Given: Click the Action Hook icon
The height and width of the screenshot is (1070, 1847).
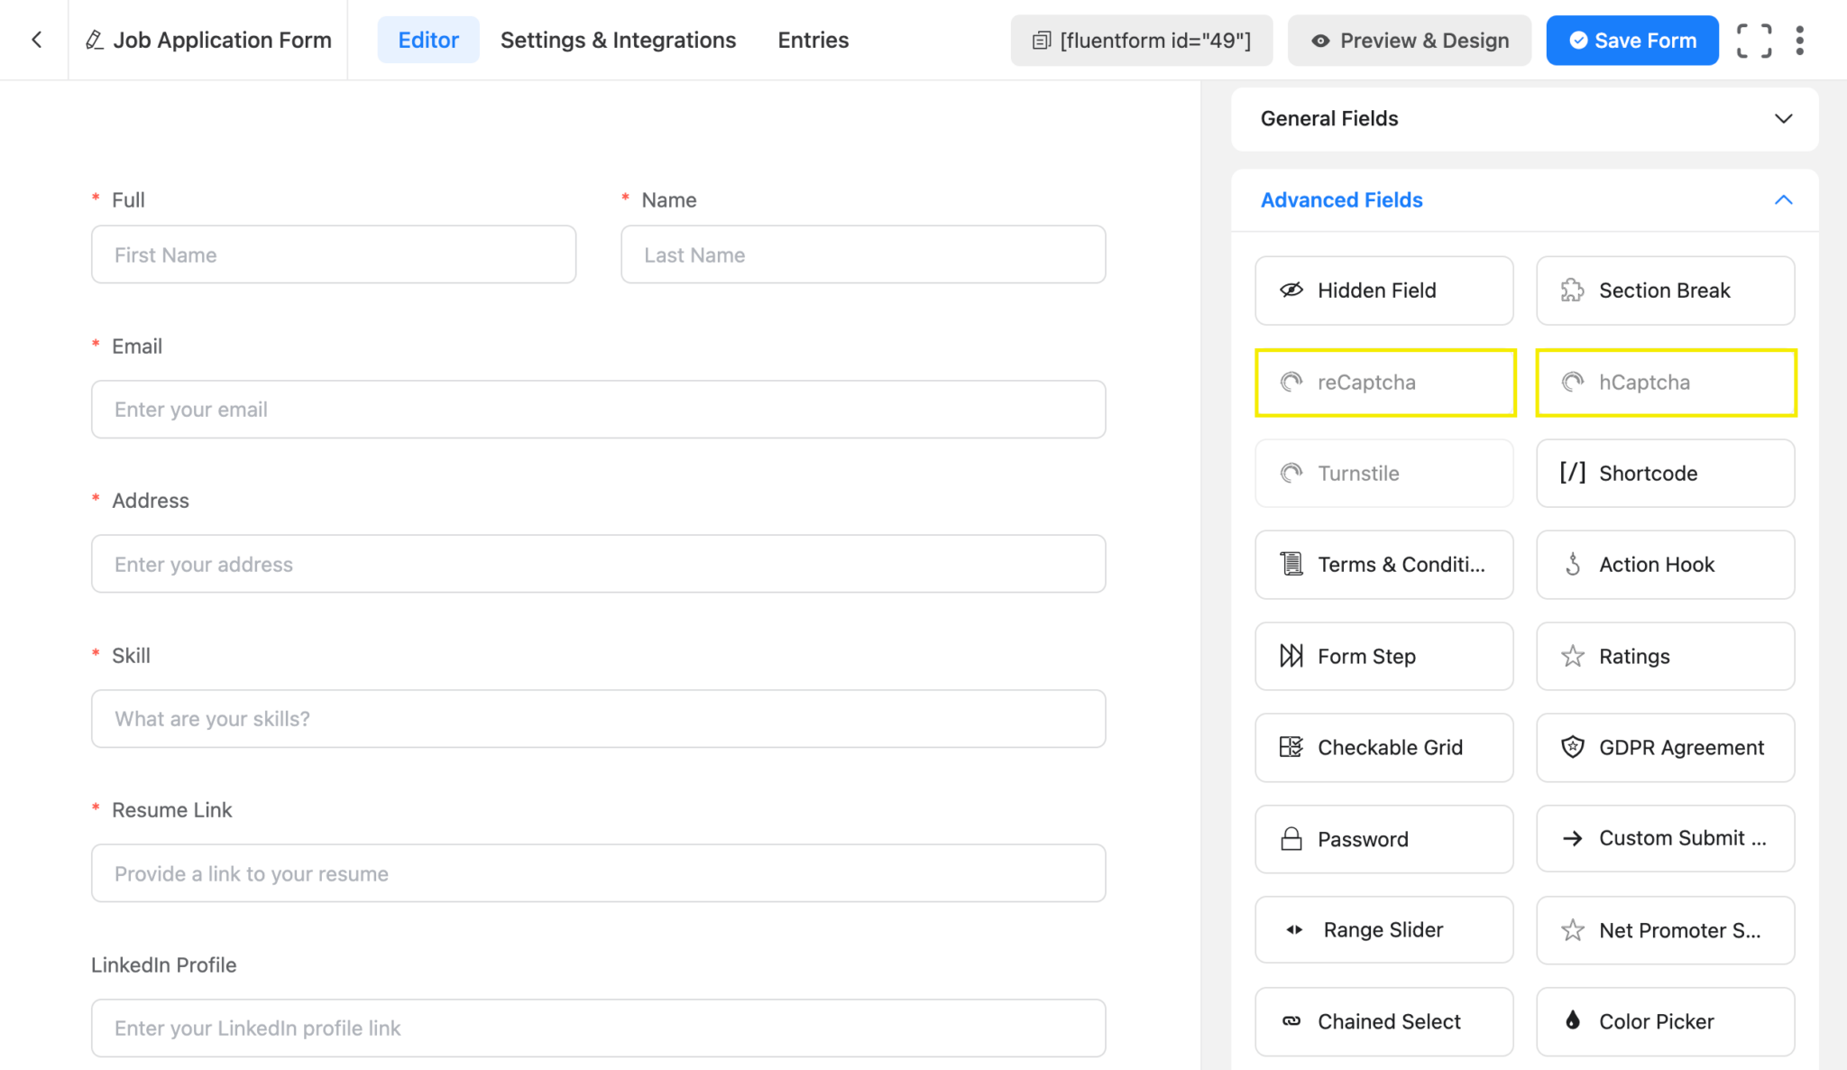Looking at the screenshot, I should tap(1573, 564).
